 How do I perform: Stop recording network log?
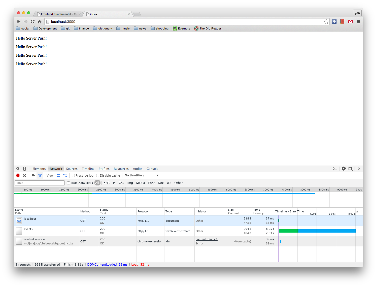18,175
